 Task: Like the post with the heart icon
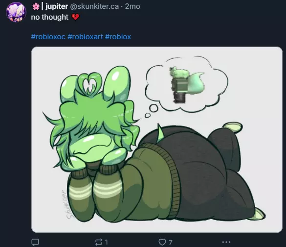pyautogui.click(x=162, y=242)
